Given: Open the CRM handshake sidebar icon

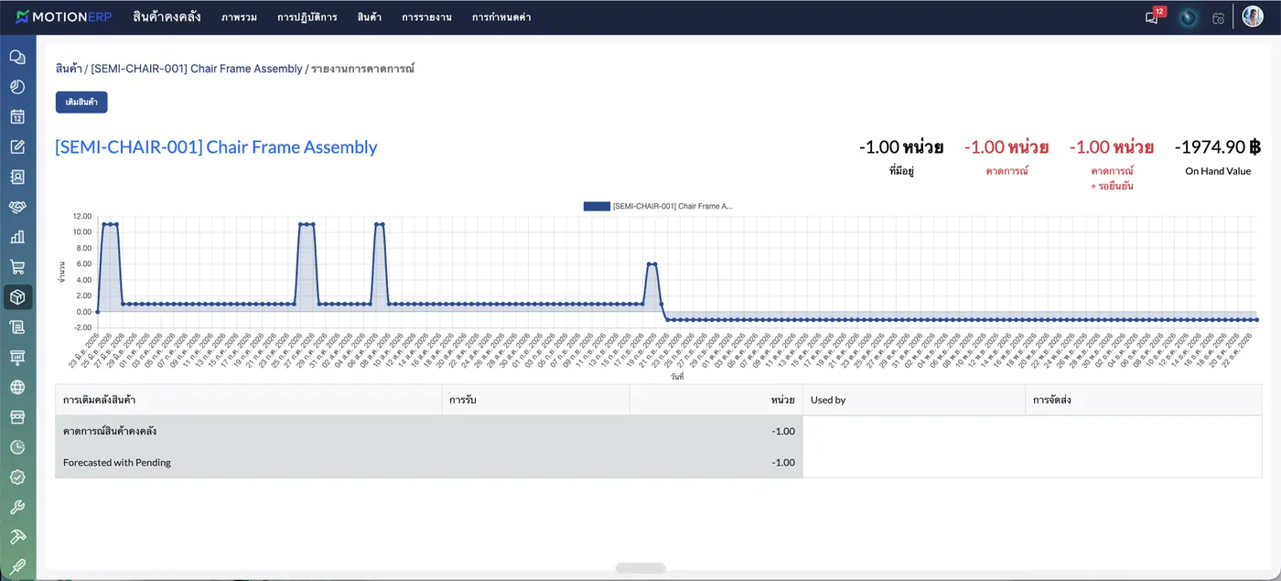Looking at the screenshot, I should pos(17,207).
